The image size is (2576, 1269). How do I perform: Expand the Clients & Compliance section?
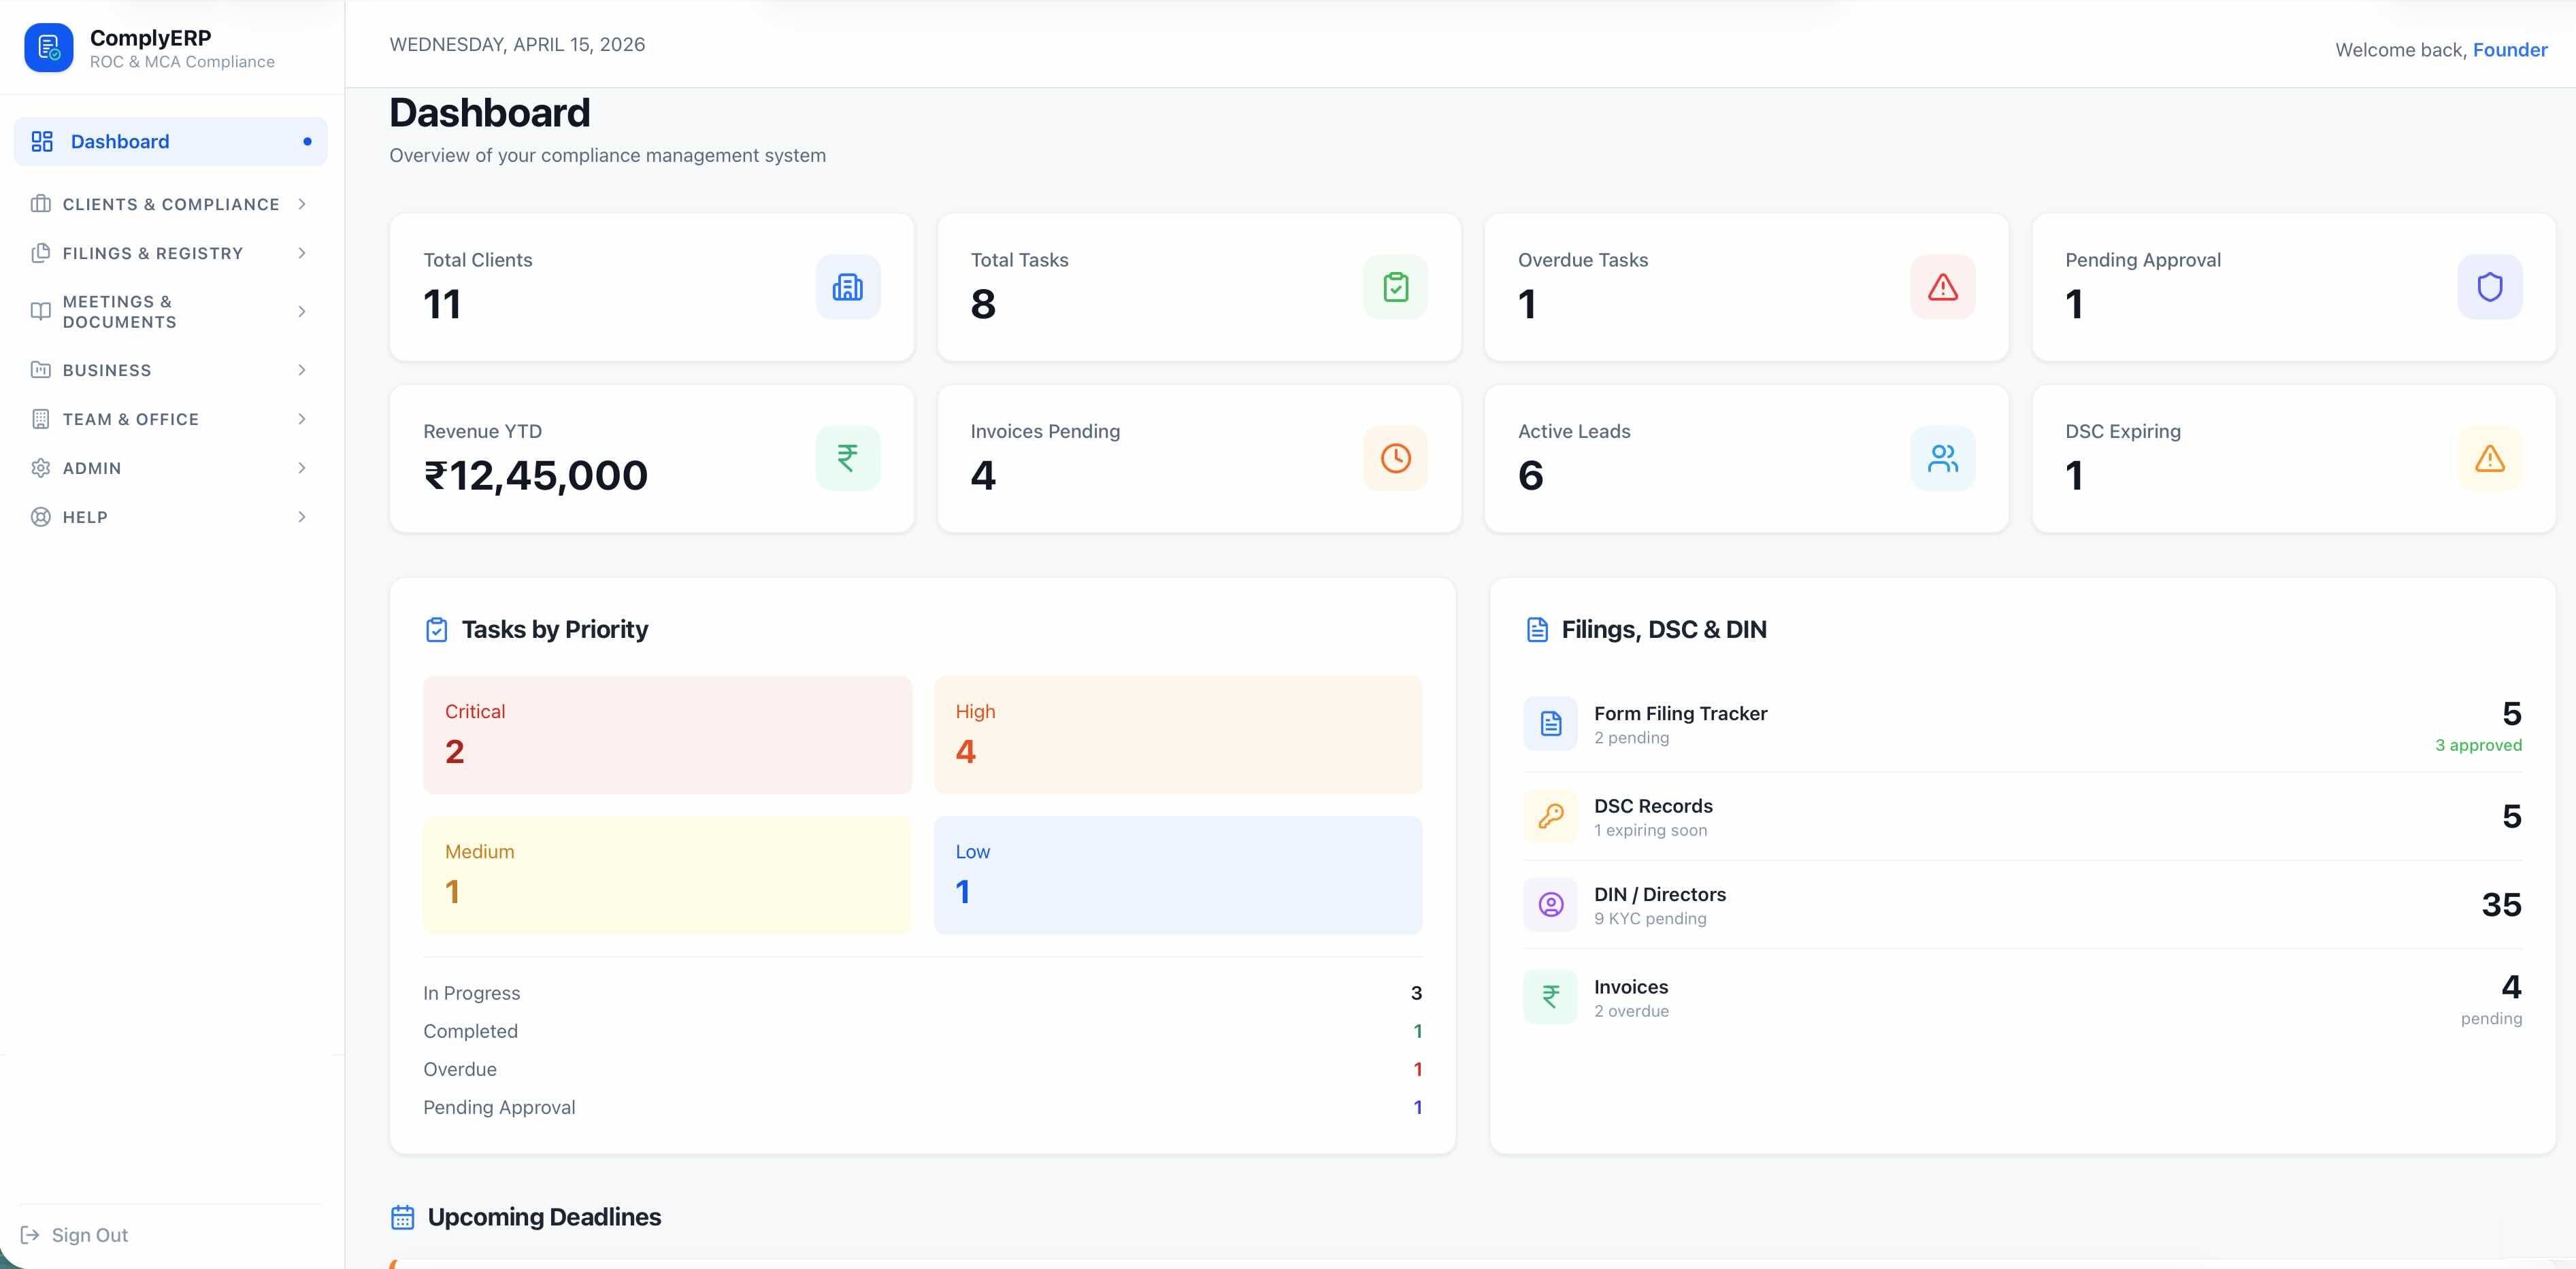click(x=170, y=204)
